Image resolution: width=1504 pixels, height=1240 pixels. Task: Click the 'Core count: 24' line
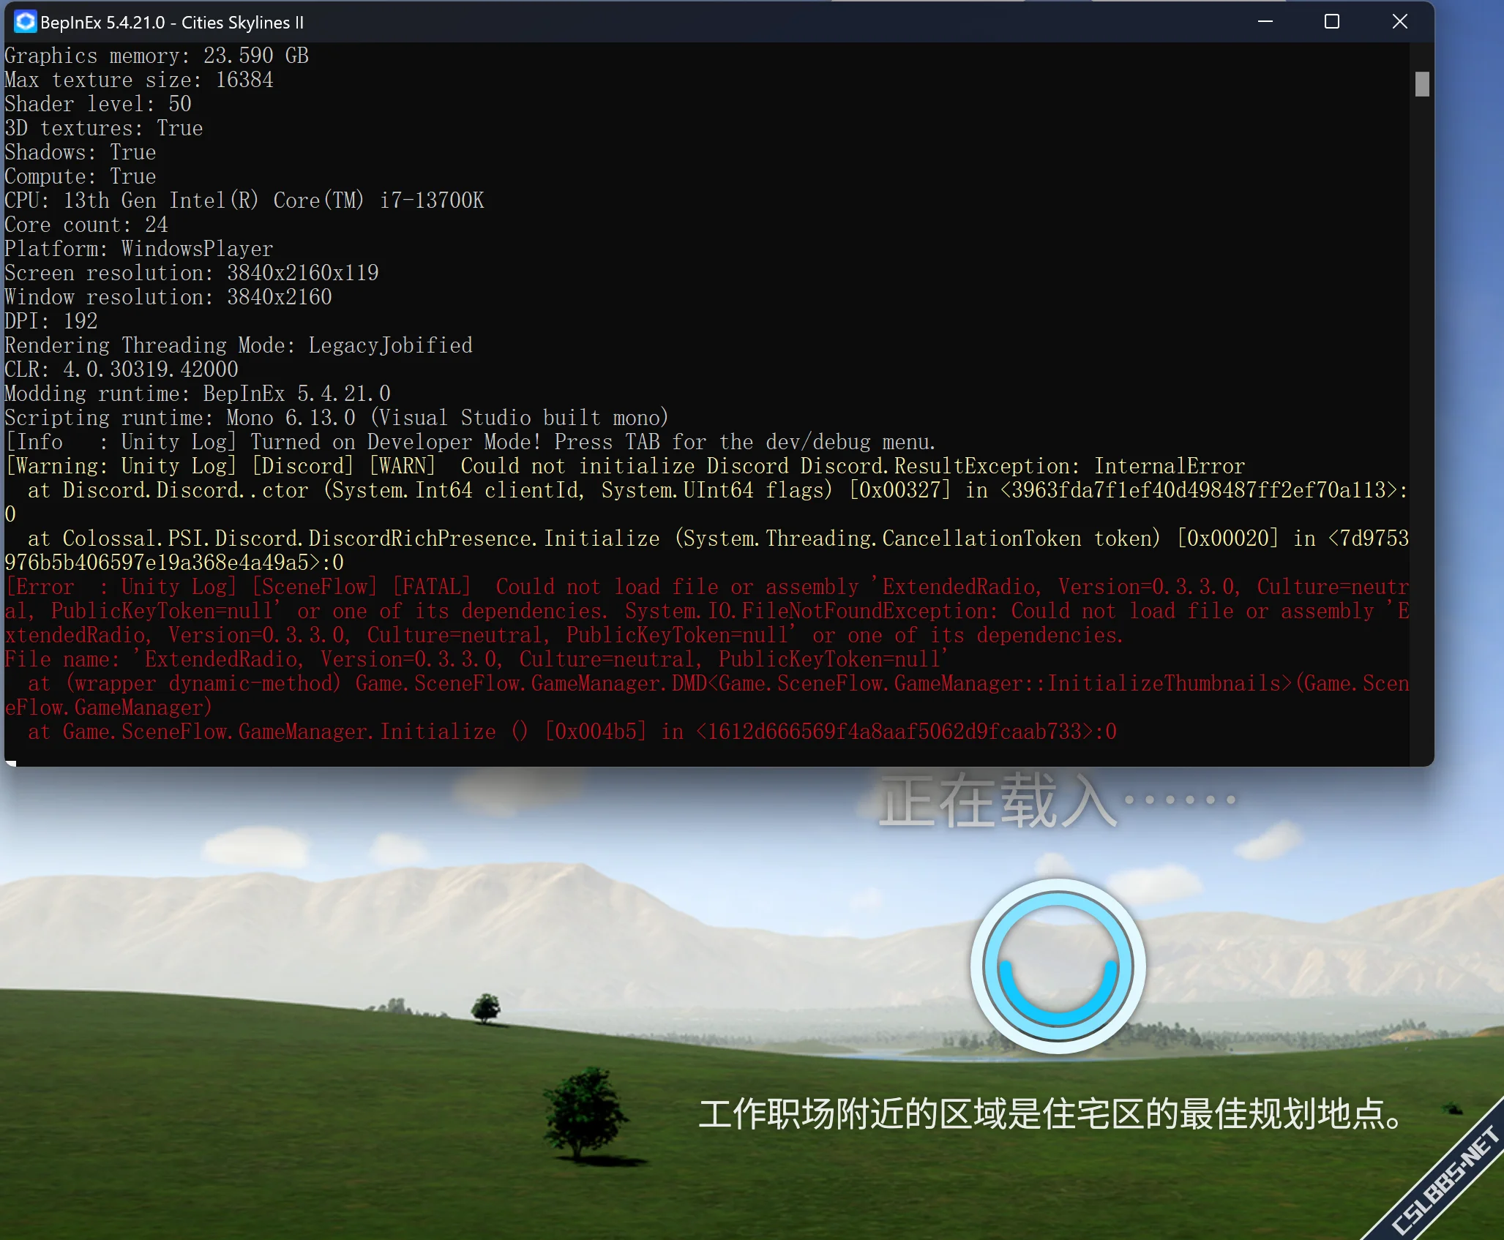point(86,225)
